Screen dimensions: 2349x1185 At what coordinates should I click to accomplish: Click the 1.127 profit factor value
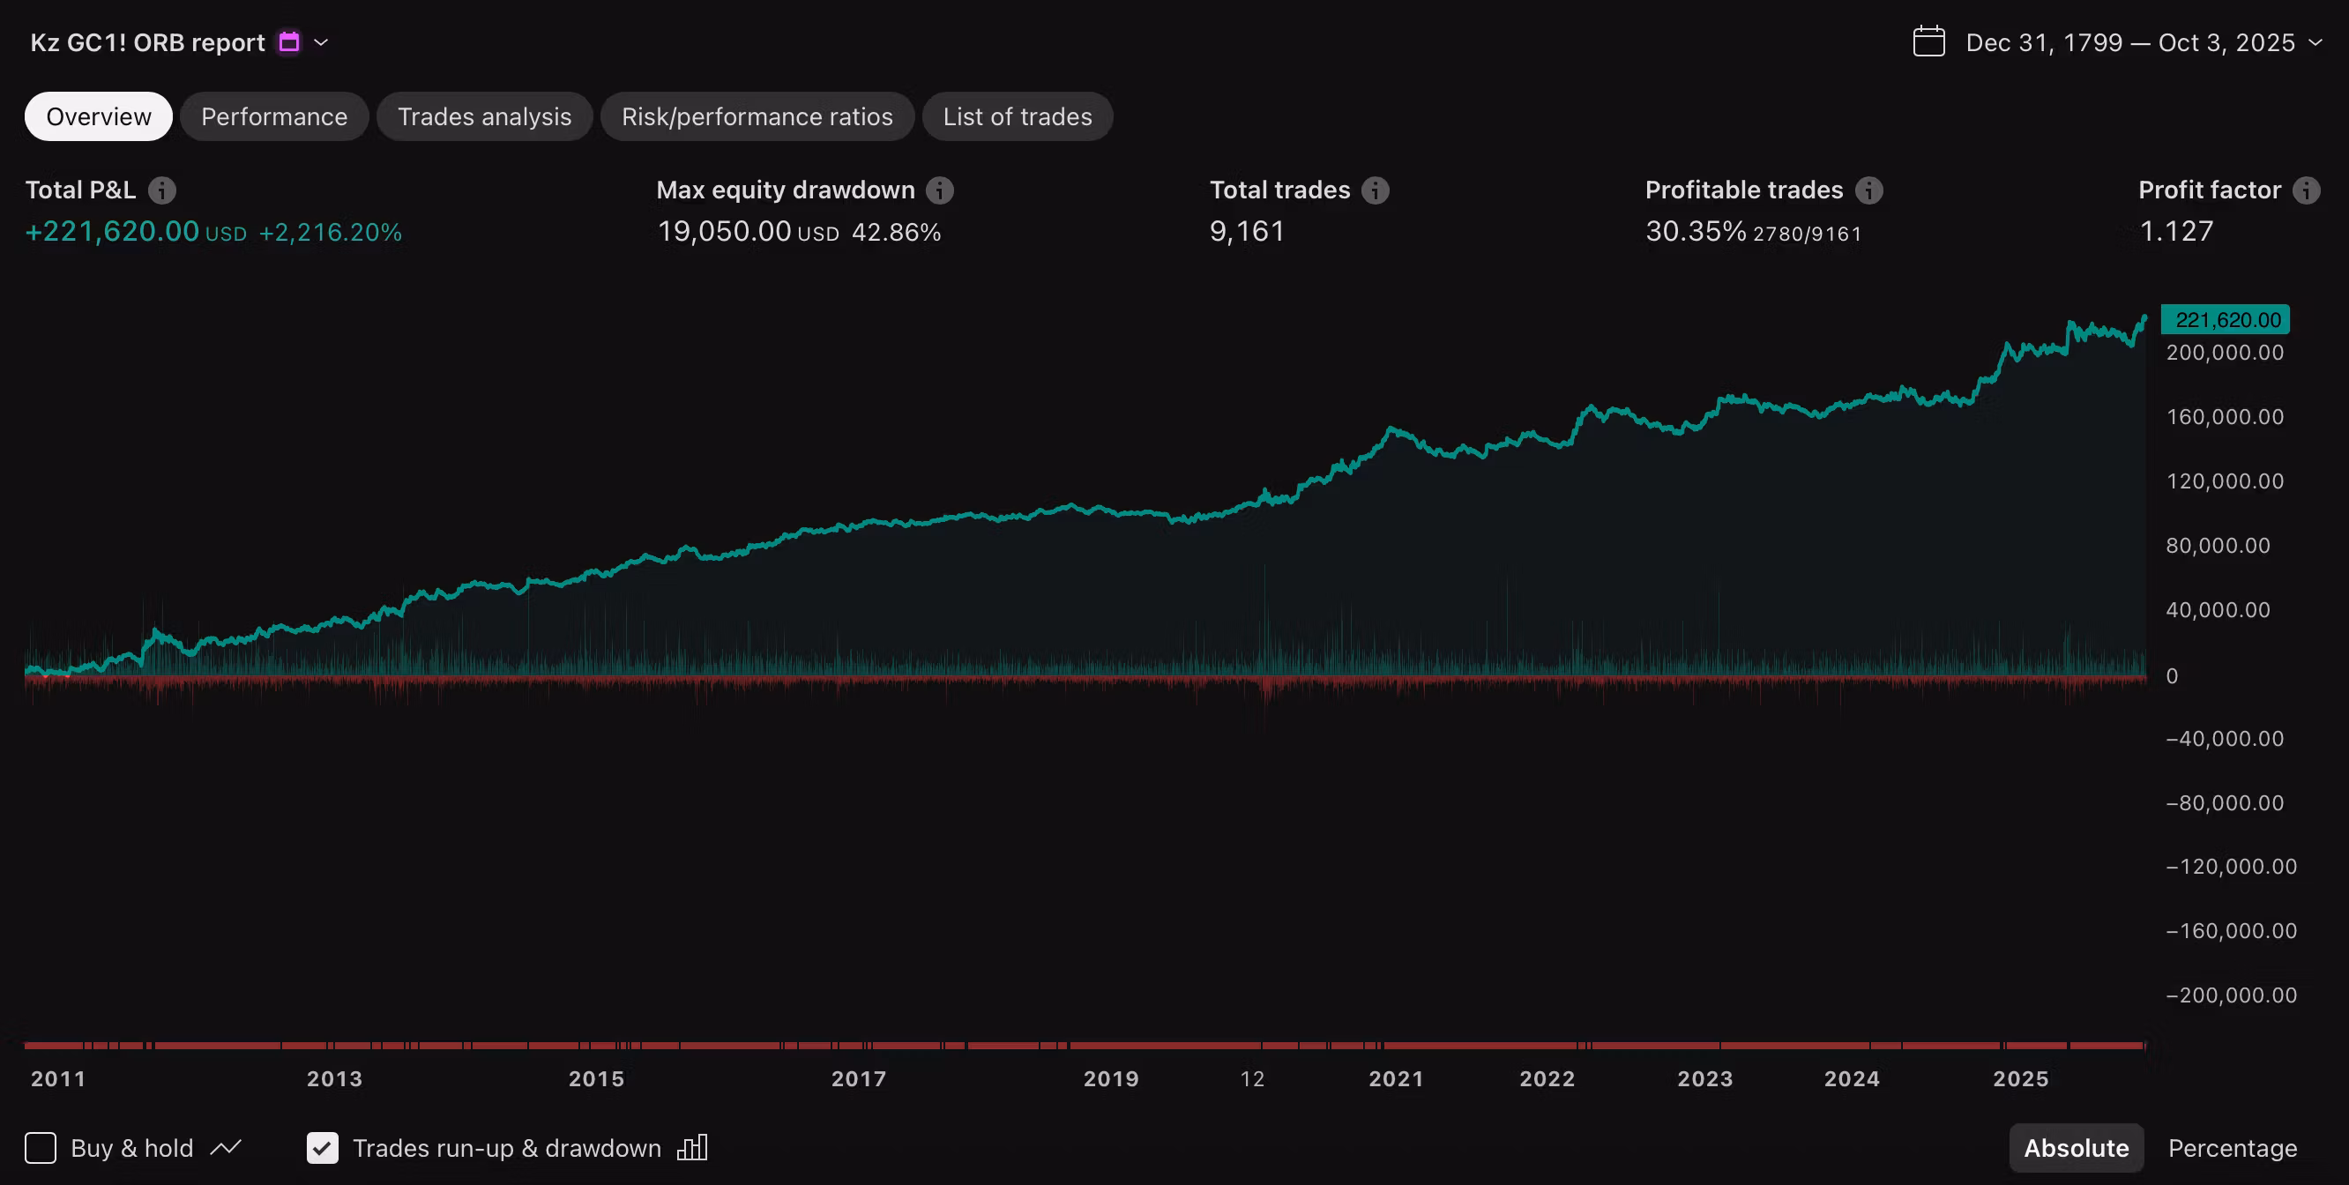[2176, 232]
